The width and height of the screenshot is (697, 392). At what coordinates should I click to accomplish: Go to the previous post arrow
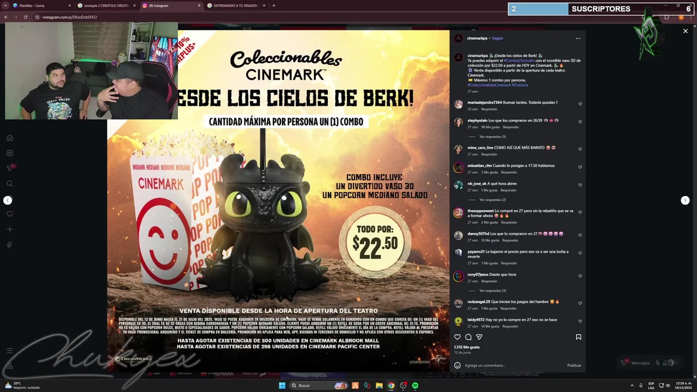coord(8,200)
